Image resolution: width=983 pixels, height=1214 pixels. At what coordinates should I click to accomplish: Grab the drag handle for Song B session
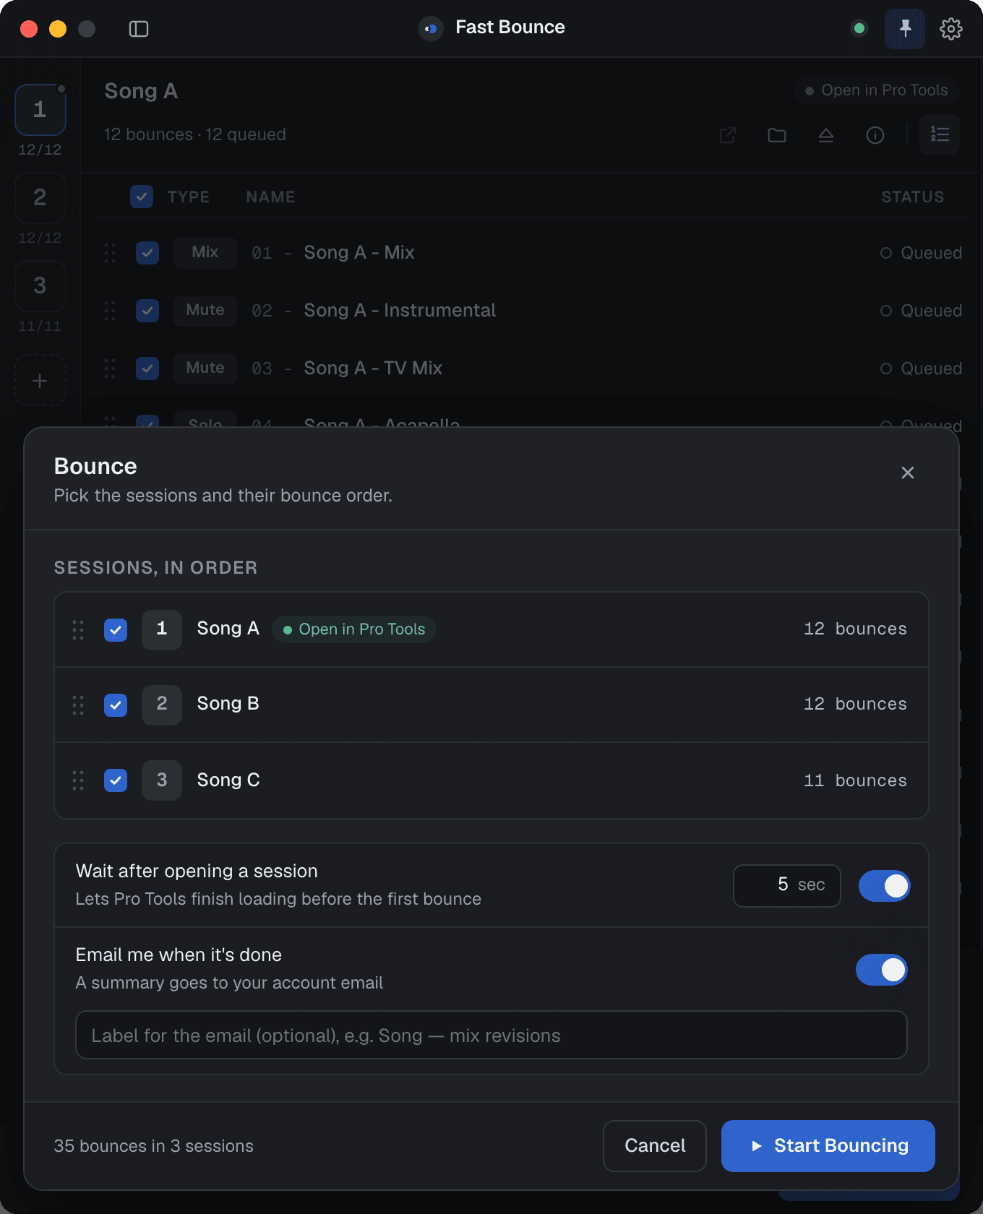point(78,705)
